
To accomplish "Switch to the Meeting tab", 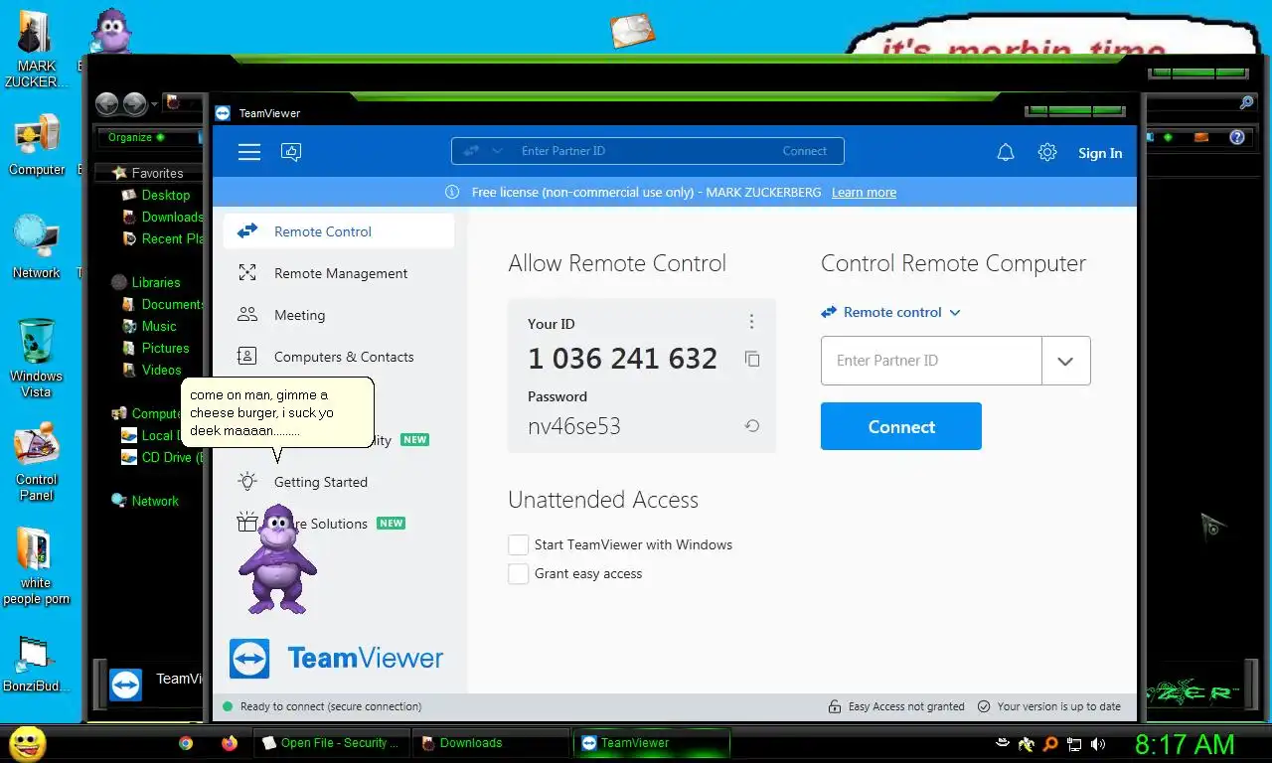I will coord(339,315).
